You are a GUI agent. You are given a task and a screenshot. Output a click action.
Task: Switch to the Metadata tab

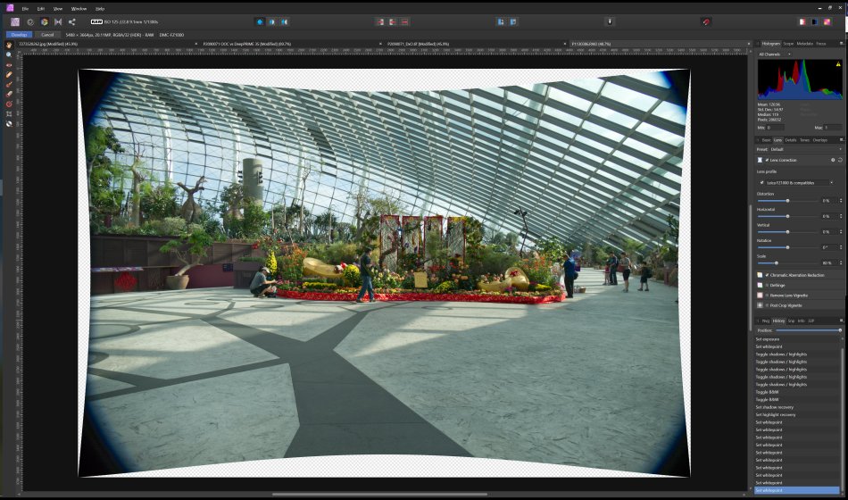[805, 43]
